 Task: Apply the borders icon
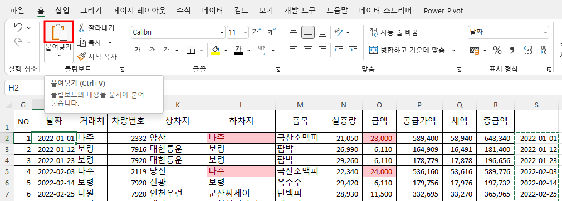pyautogui.click(x=191, y=50)
